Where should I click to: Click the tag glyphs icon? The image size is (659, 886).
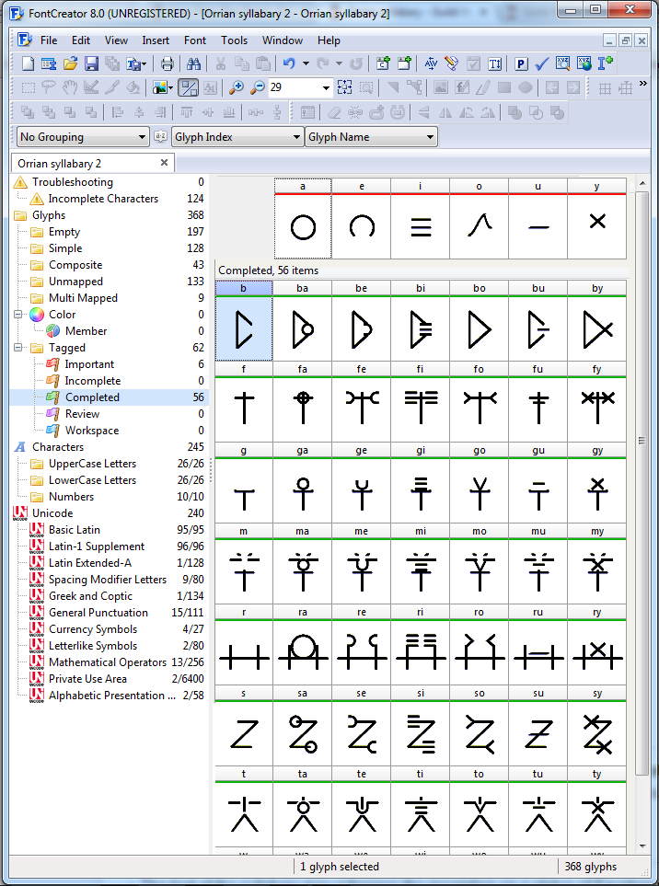pos(452,63)
